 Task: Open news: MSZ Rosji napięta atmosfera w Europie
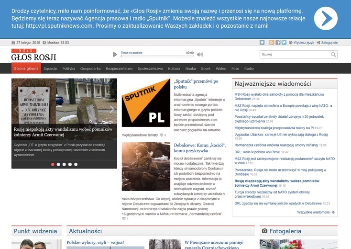[283, 108]
